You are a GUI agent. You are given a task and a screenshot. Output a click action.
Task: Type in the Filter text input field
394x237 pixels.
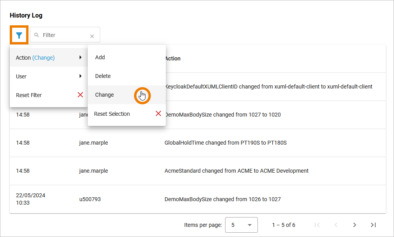click(64, 35)
